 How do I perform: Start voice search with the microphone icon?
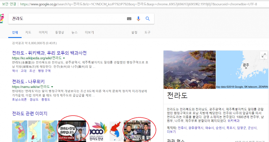pyautogui.click(x=138, y=19)
